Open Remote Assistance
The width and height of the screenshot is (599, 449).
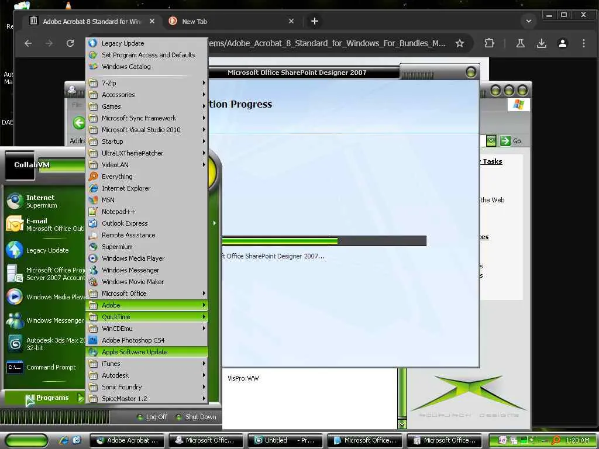[147, 235]
